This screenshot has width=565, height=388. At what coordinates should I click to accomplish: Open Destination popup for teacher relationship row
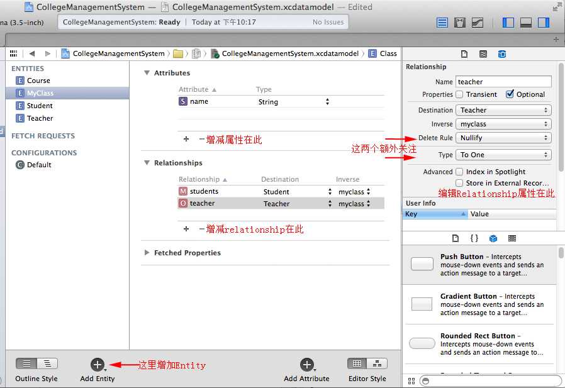click(x=297, y=204)
